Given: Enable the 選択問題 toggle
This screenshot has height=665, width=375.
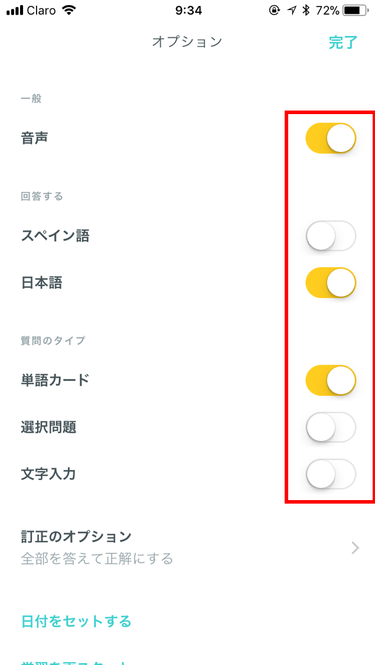Looking at the screenshot, I should (331, 427).
